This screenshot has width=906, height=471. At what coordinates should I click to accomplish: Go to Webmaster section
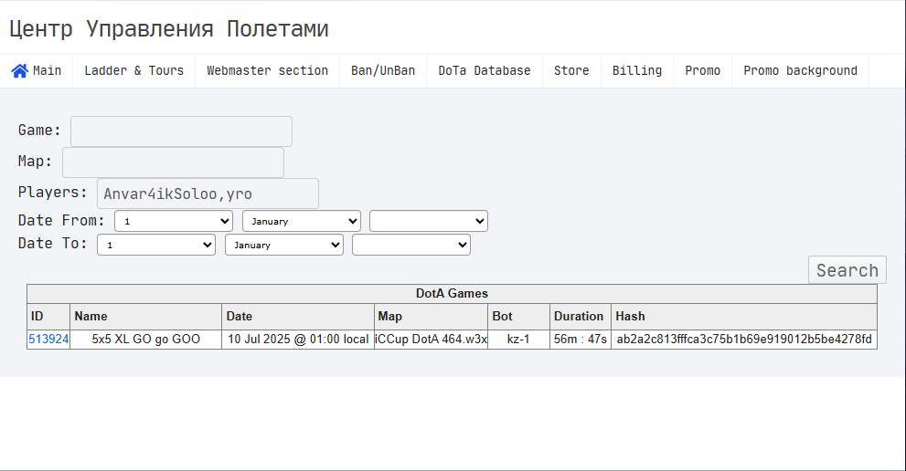pyautogui.click(x=268, y=71)
